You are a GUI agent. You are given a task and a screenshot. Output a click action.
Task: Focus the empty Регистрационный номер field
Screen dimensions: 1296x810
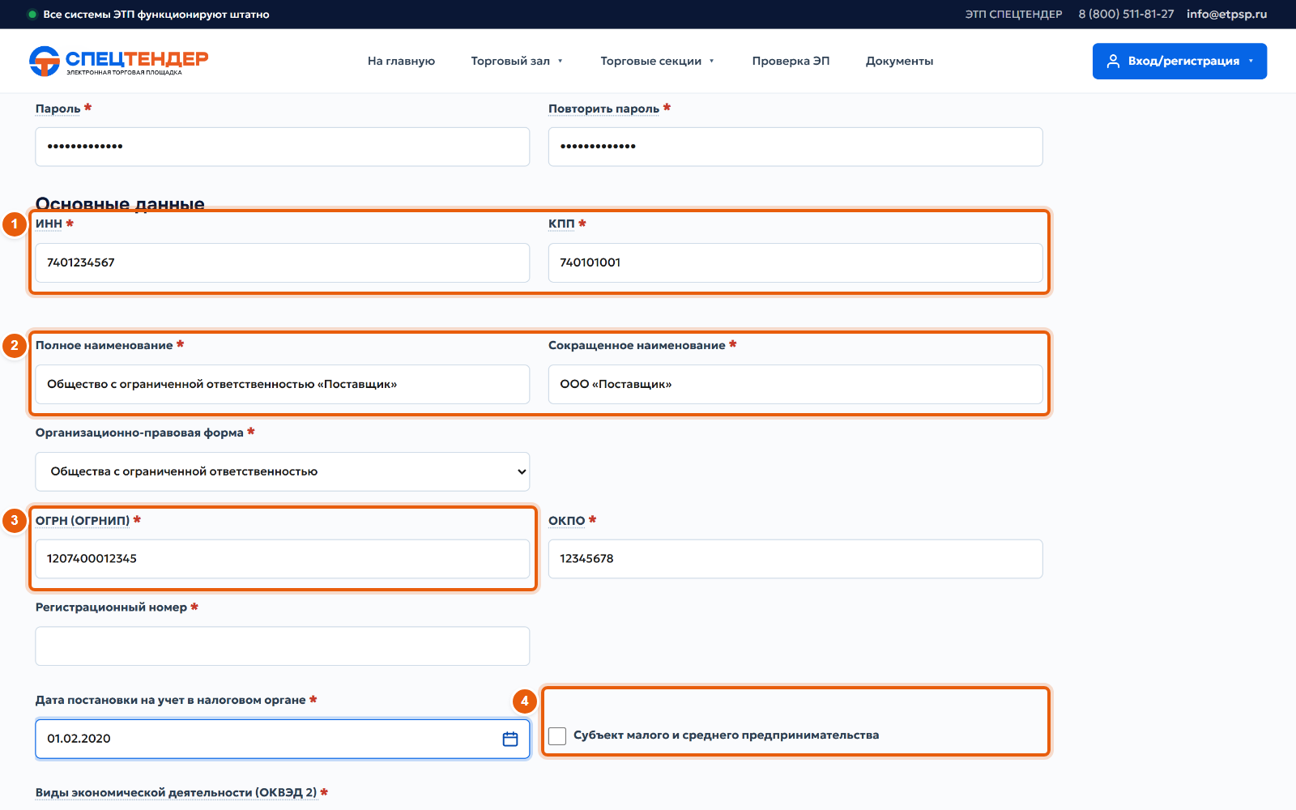point(283,646)
